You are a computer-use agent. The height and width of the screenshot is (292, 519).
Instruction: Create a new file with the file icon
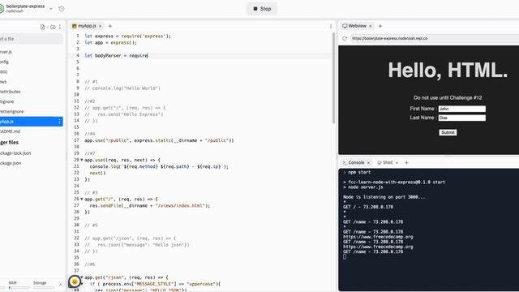42,27
